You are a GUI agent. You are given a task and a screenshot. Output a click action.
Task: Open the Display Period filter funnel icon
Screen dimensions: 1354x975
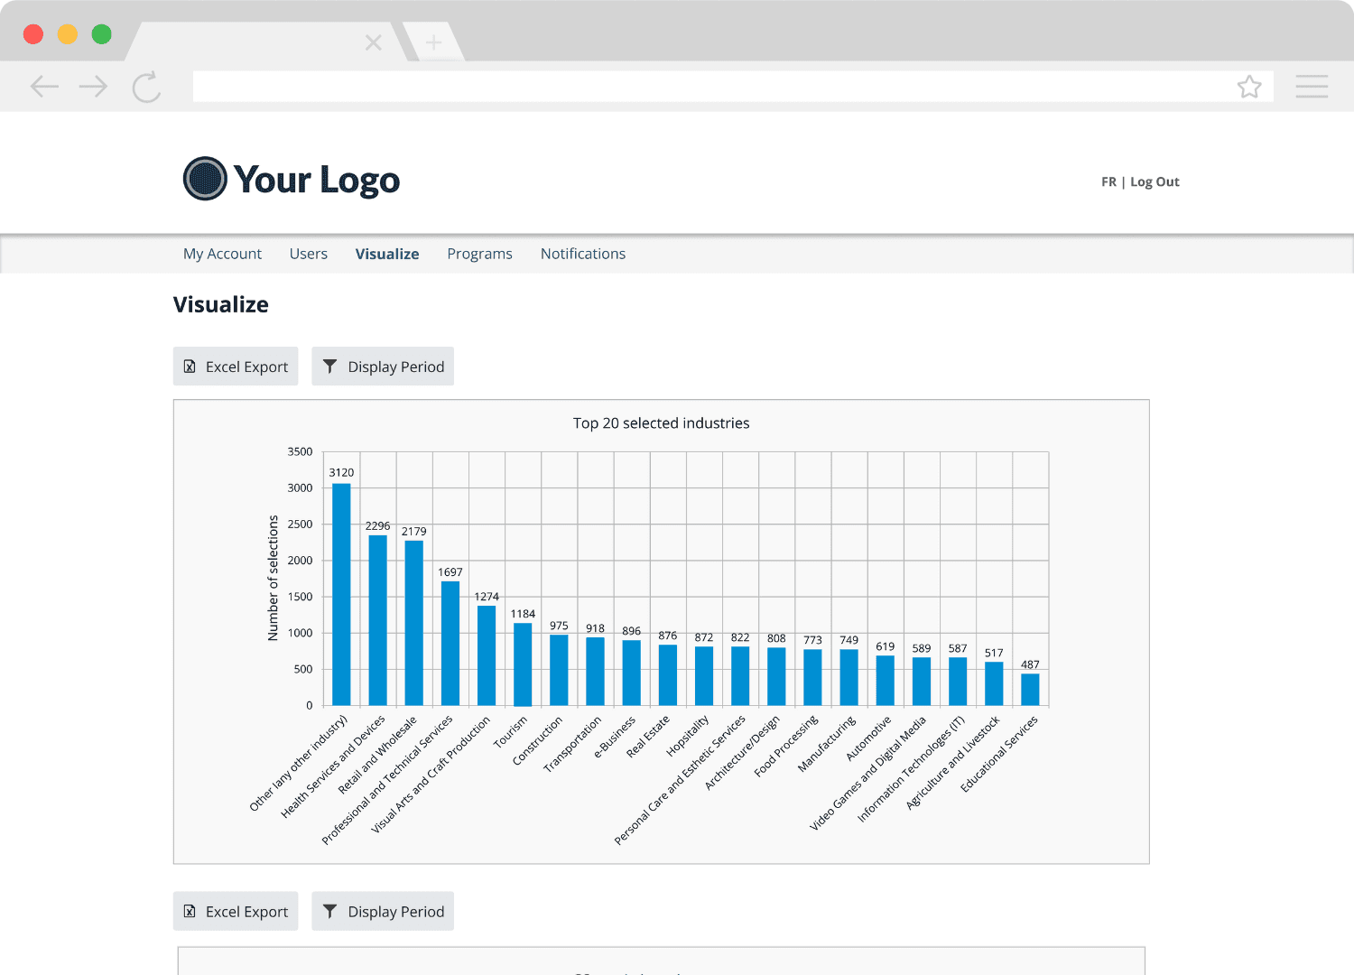pos(330,367)
